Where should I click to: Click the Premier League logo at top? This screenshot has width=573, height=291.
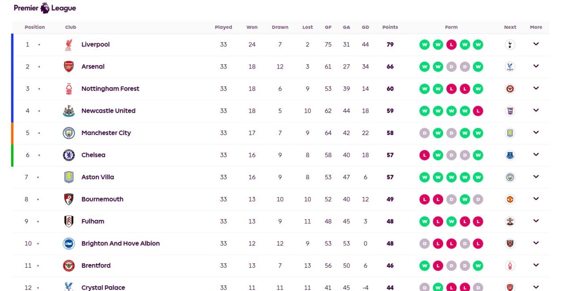45,8
